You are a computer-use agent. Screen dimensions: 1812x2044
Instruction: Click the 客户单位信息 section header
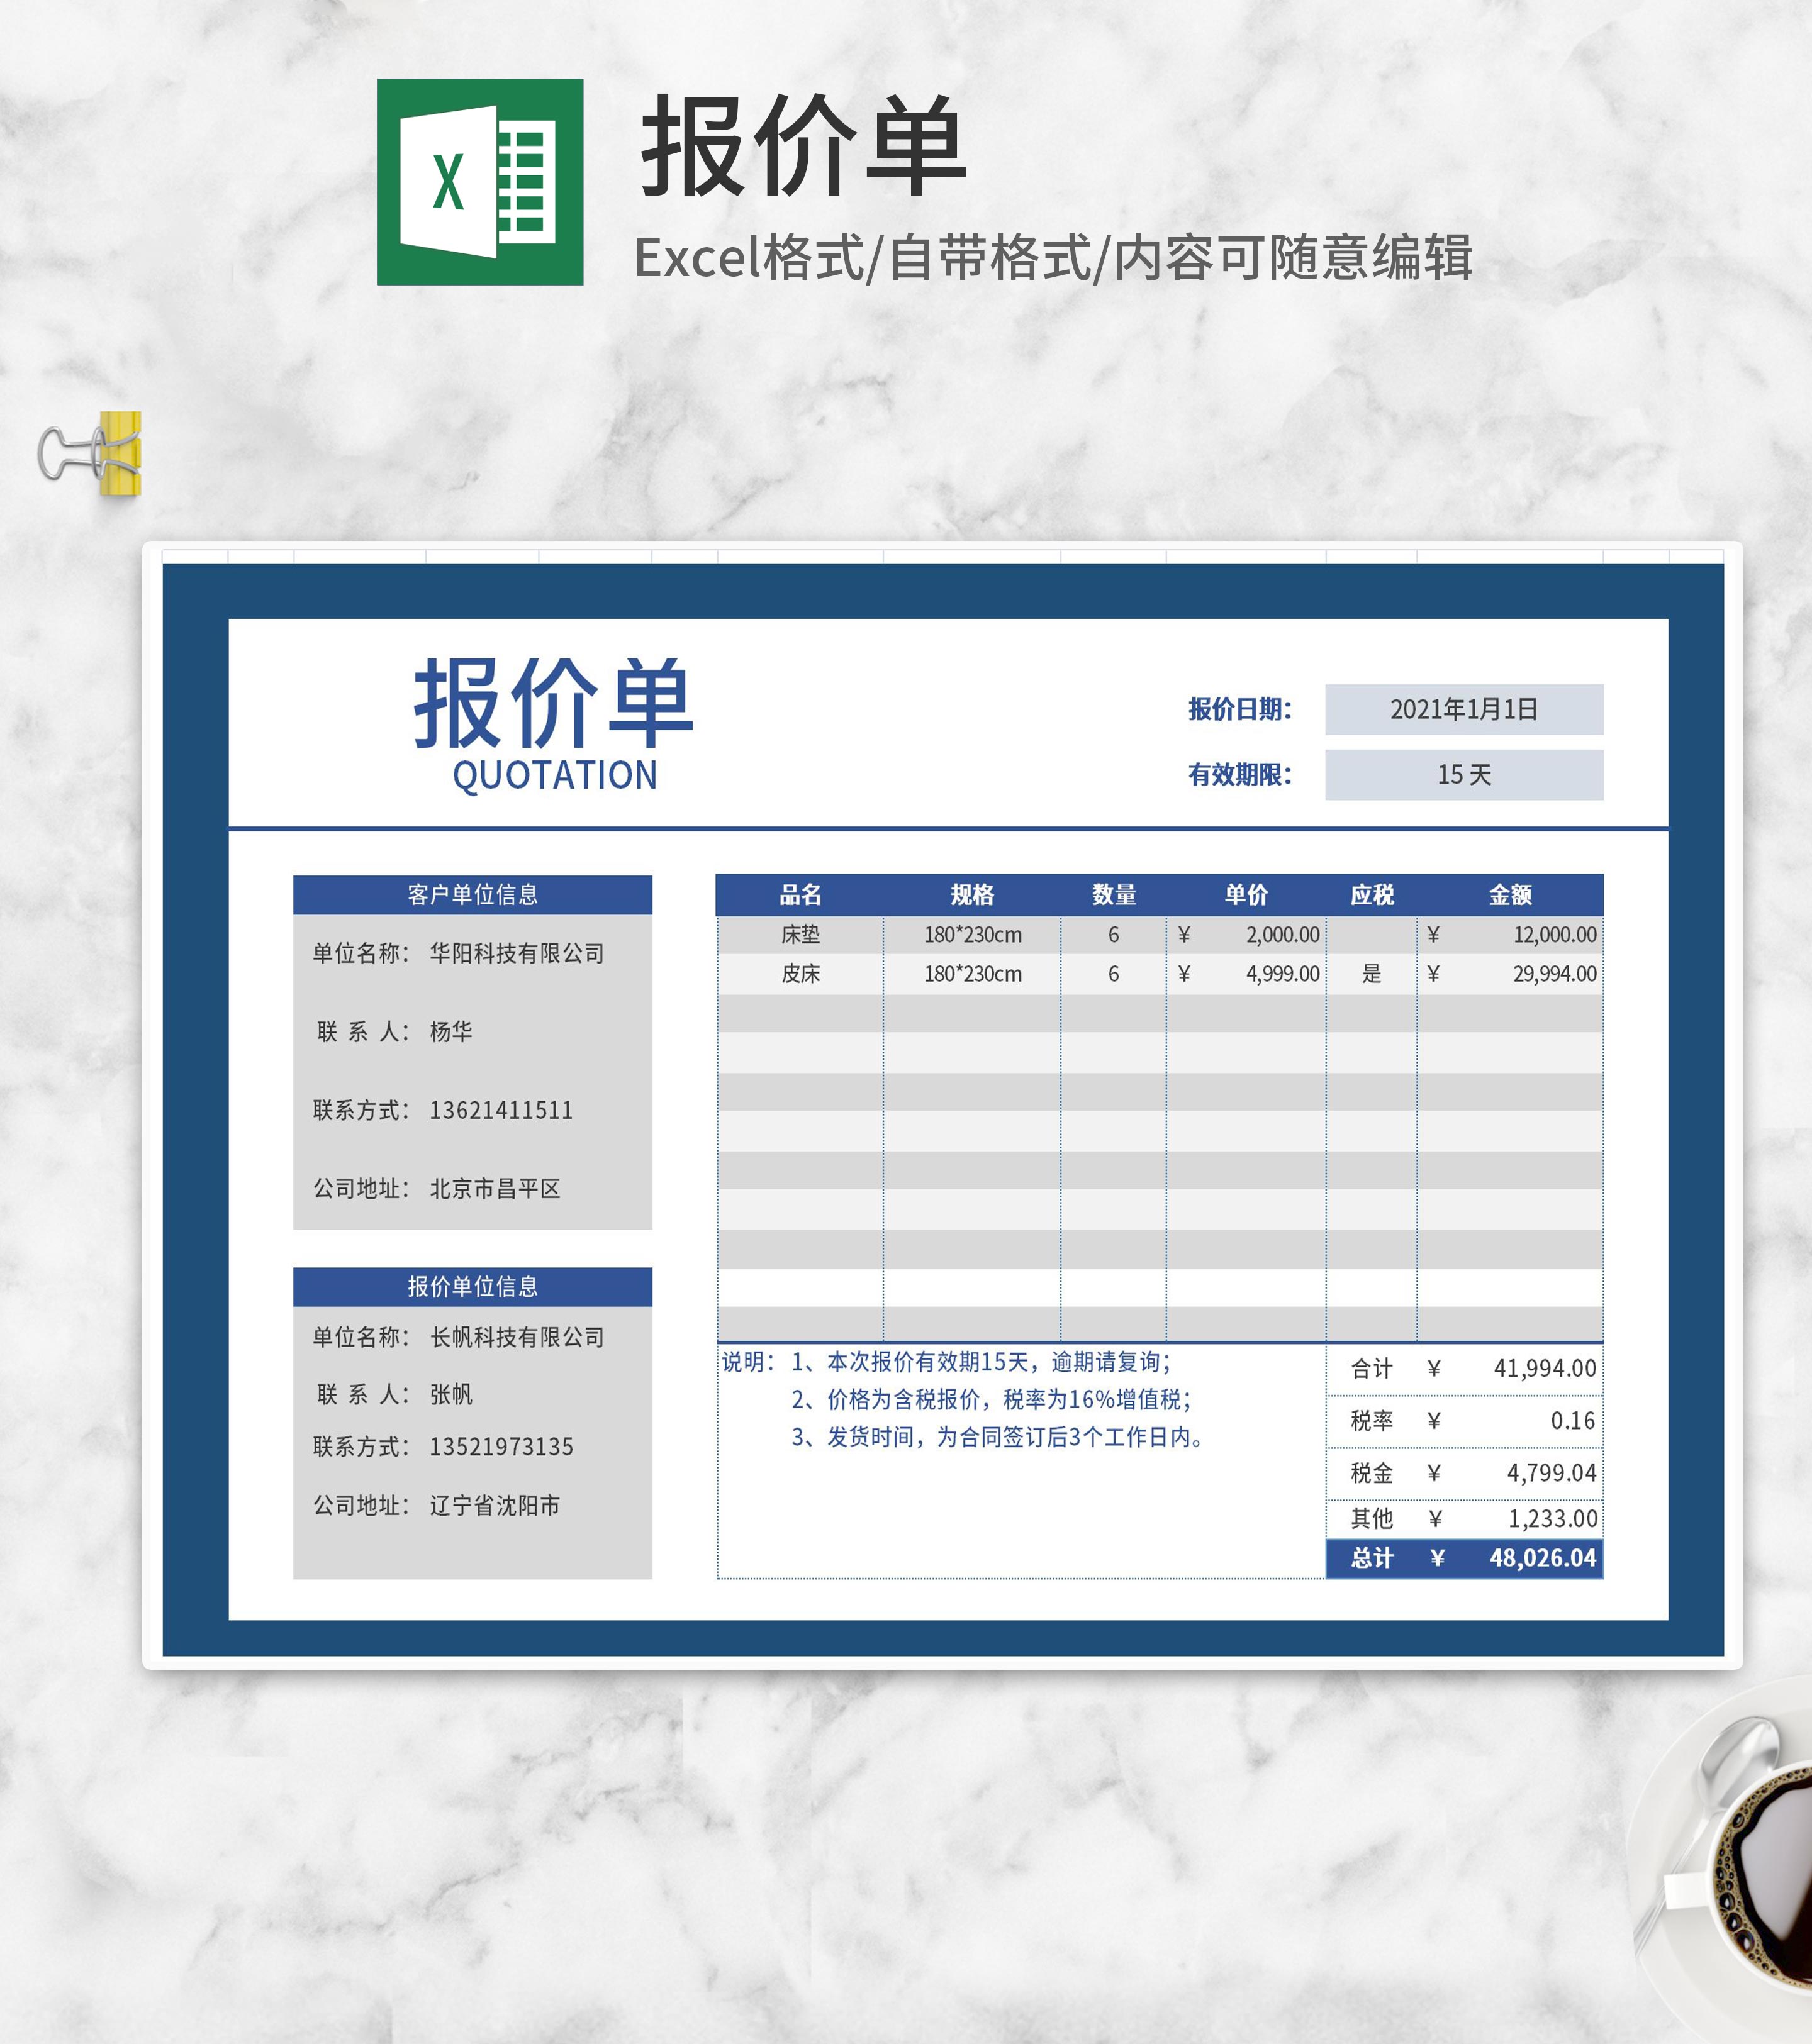(x=473, y=895)
